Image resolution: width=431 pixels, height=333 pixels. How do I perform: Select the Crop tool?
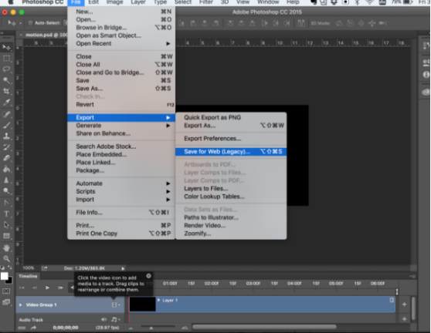click(x=7, y=91)
